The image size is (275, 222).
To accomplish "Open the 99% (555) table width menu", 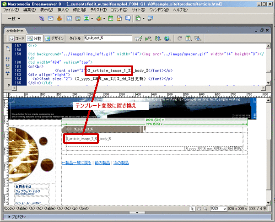I will (154, 124).
